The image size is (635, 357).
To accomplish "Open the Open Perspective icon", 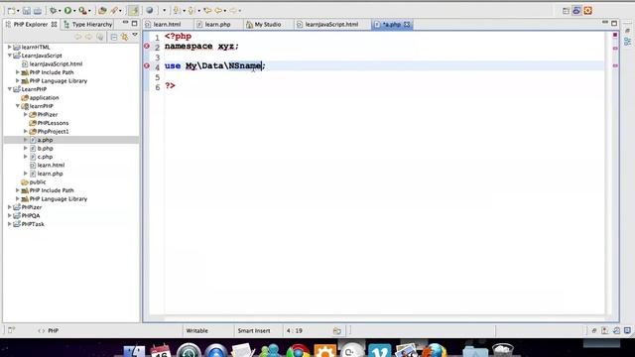I will tap(566, 11).
